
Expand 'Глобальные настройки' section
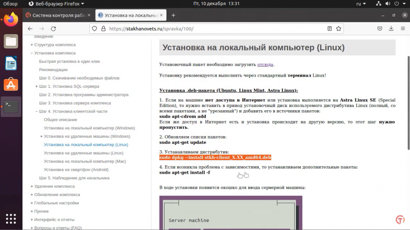pyautogui.click(x=32, y=203)
